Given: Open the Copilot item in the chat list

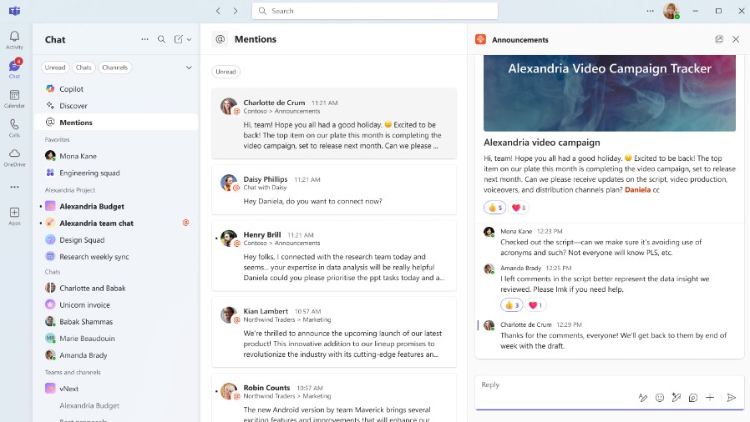Looking at the screenshot, I should click(71, 89).
